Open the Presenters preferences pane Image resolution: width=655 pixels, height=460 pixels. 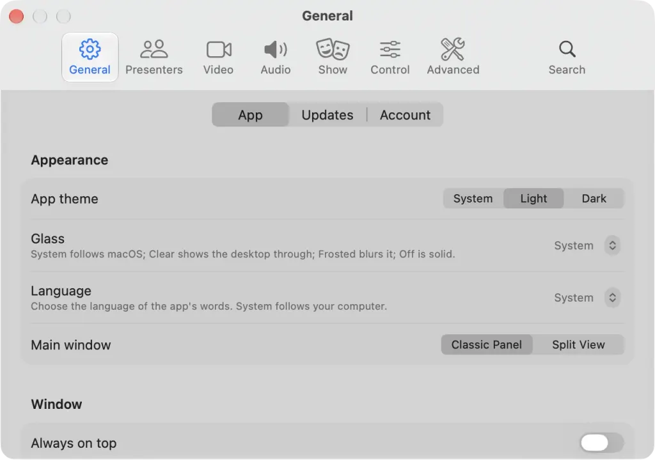(x=154, y=57)
